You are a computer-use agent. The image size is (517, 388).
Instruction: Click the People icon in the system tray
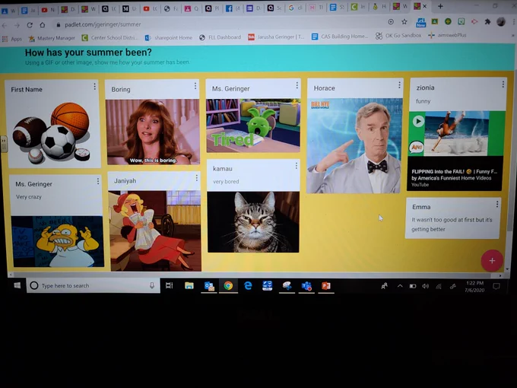[x=385, y=286]
